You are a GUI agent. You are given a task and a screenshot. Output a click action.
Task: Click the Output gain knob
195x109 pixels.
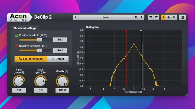coord(41,81)
